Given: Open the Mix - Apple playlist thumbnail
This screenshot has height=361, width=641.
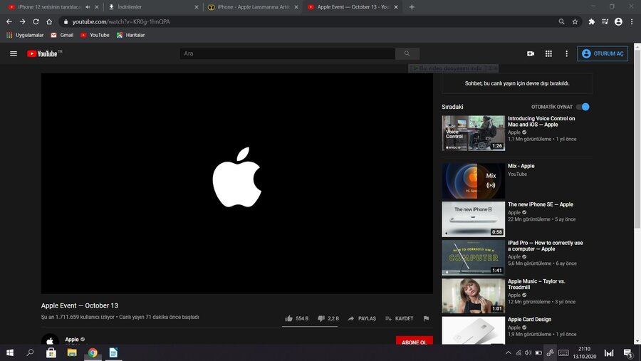Looking at the screenshot, I should pyautogui.click(x=474, y=181).
